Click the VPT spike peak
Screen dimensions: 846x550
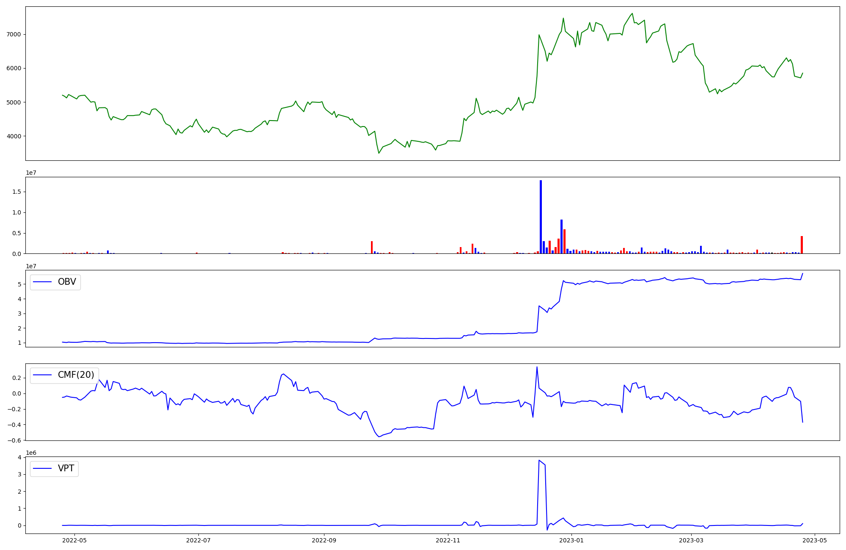539,460
